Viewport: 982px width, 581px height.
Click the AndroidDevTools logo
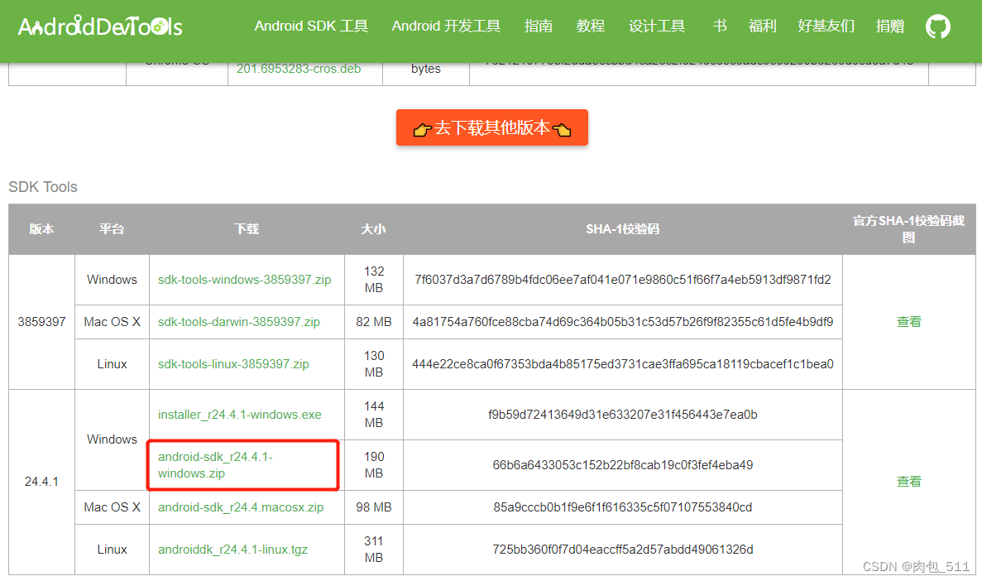pos(100,26)
